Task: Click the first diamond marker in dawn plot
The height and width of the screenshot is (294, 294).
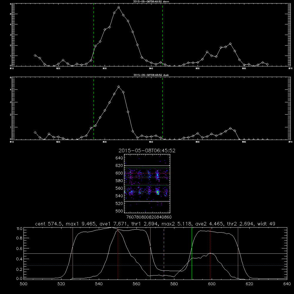Action: pos(35,56)
